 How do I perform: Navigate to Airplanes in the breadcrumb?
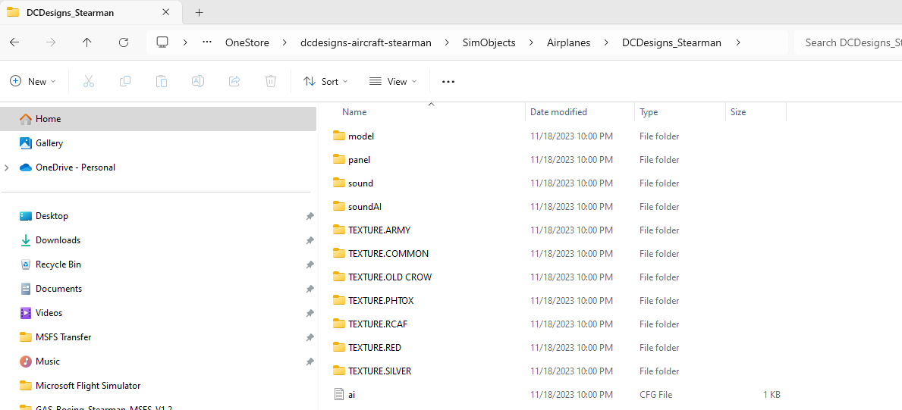568,42
